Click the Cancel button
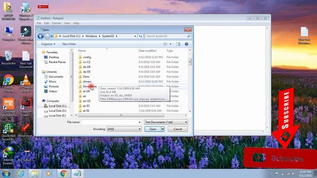The width and height of the screenshot is (317, 178). [177, 129]
